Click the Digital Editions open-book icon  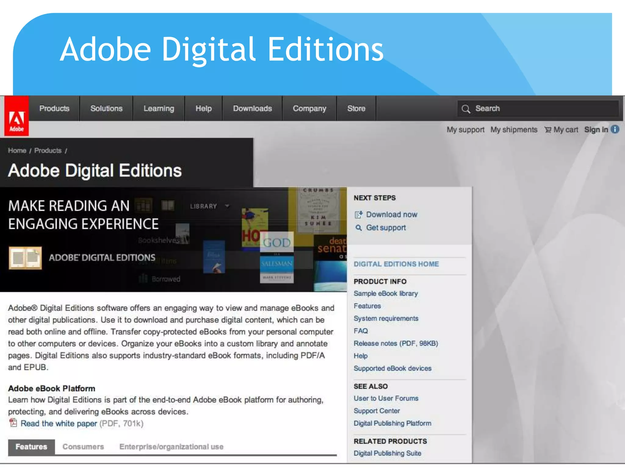coord(25,258)
